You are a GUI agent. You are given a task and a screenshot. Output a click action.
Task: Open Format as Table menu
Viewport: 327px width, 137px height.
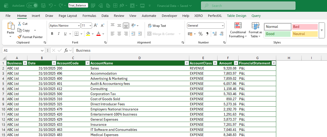click(x=255, y=30)
